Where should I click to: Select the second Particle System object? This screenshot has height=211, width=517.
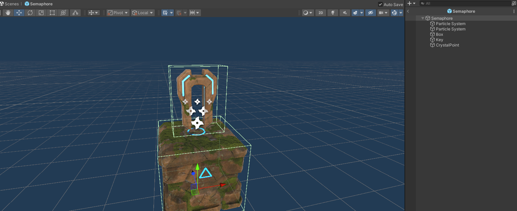[451, 29]
